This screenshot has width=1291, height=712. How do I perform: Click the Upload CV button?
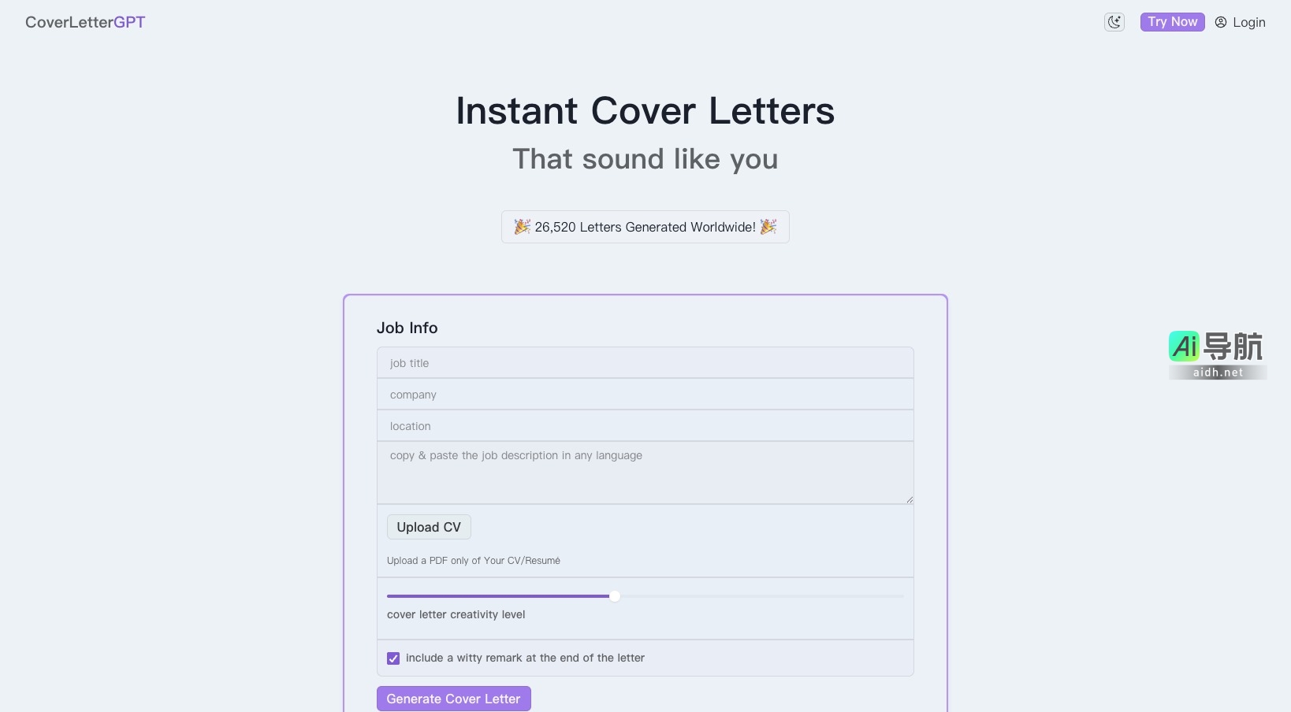click(428, 527)
